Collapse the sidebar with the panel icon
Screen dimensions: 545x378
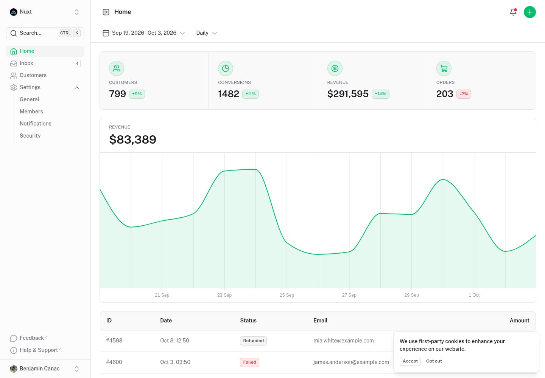(x=106, y=12)
